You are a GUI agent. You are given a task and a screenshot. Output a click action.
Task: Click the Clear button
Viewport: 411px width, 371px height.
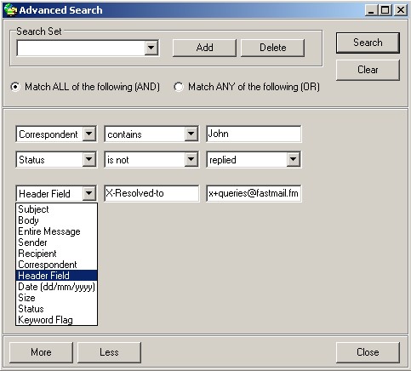click(368, 70)
